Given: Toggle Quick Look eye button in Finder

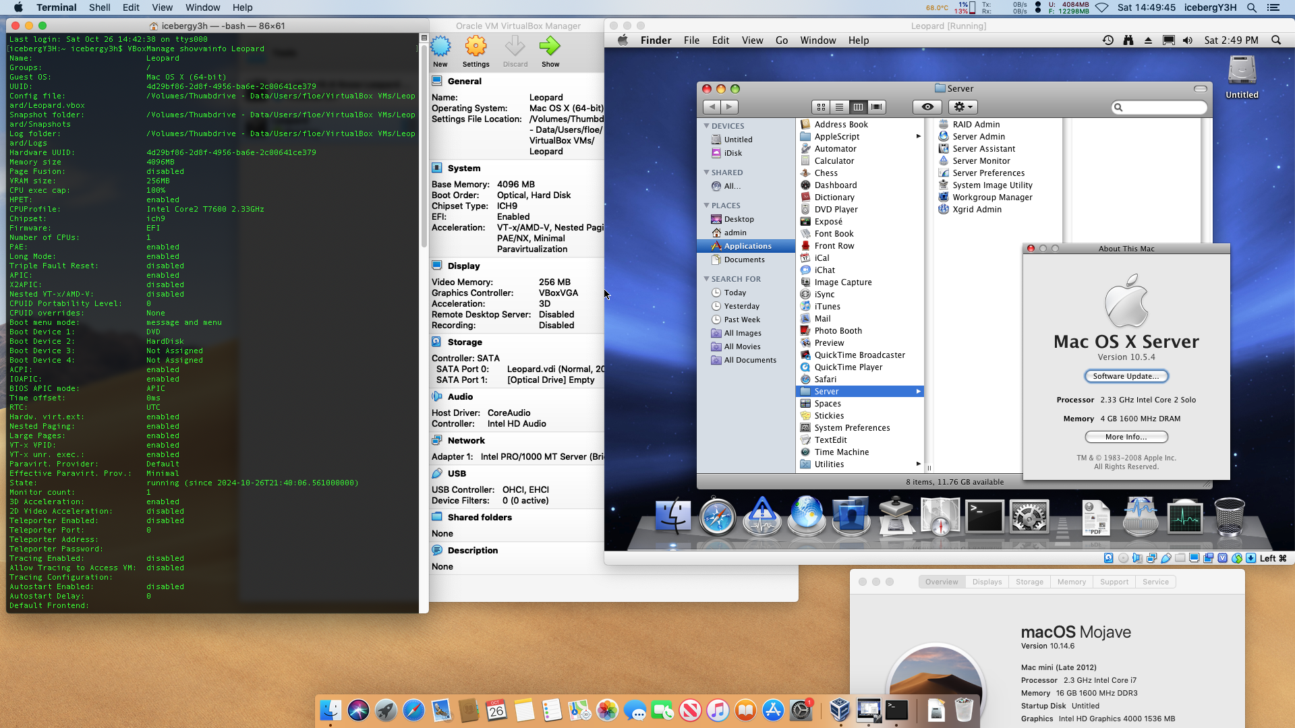Looking at the screenshot, I should point(927,107).
